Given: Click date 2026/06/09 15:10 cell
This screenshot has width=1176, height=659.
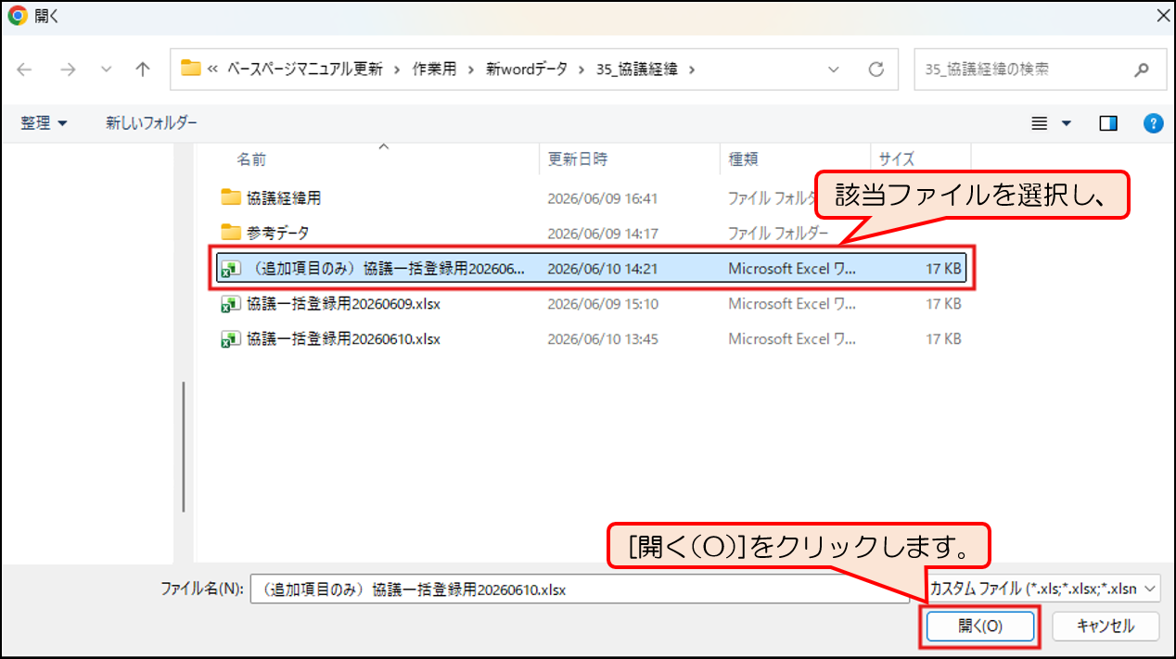Looking at the screenshot, I should tap(602, 303).
